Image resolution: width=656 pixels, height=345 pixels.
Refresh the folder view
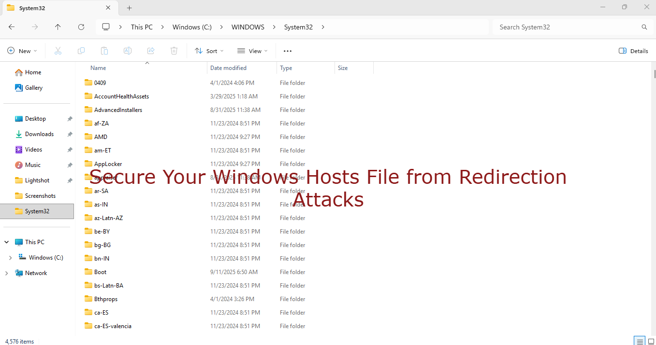(81, 27)
